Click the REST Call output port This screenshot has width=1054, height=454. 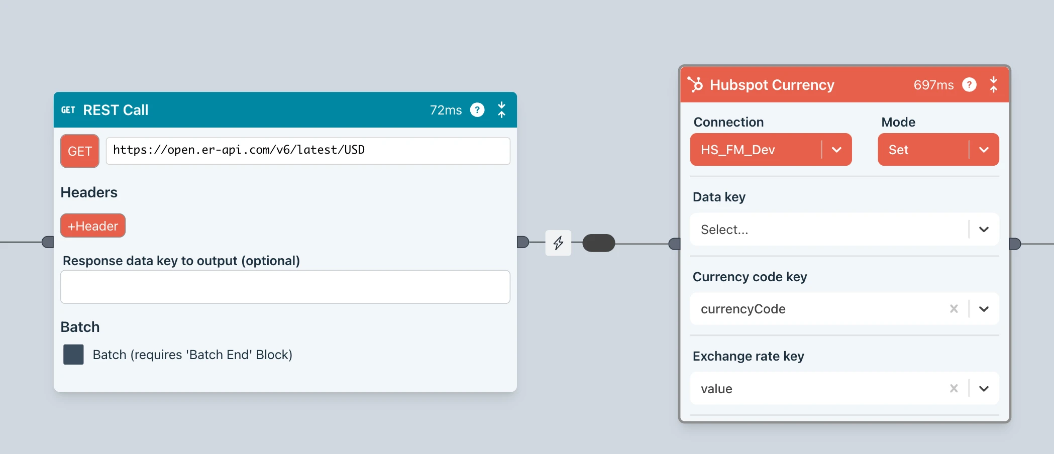pyautogui.click(x=523, y=242)
